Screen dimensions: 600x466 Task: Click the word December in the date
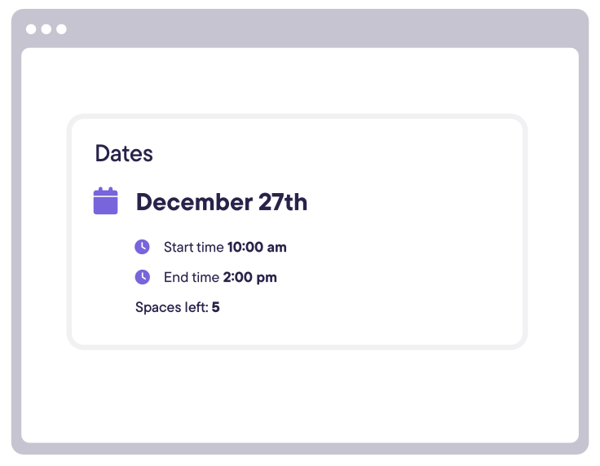point(194,202)
